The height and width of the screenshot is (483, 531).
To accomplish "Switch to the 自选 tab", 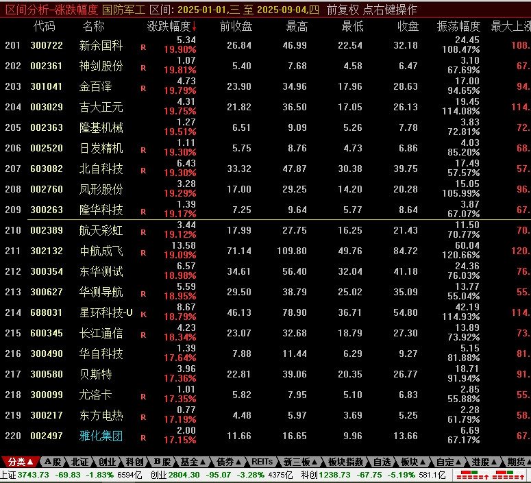I will [382, 462].
